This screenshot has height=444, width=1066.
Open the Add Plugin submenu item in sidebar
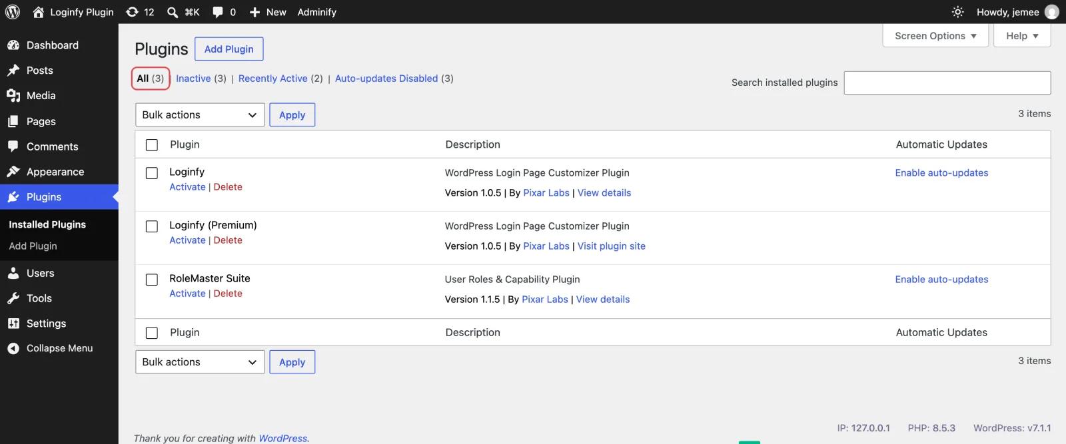[x=33, y=246]
